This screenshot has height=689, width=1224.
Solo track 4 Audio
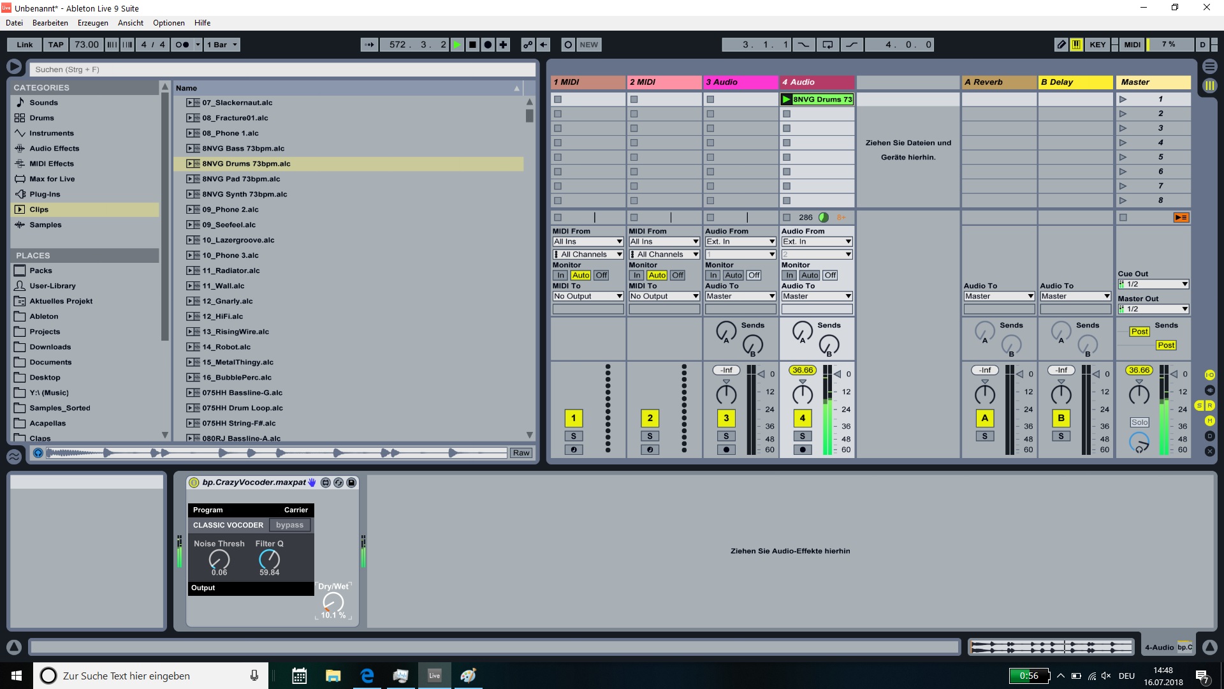(803, 436)
